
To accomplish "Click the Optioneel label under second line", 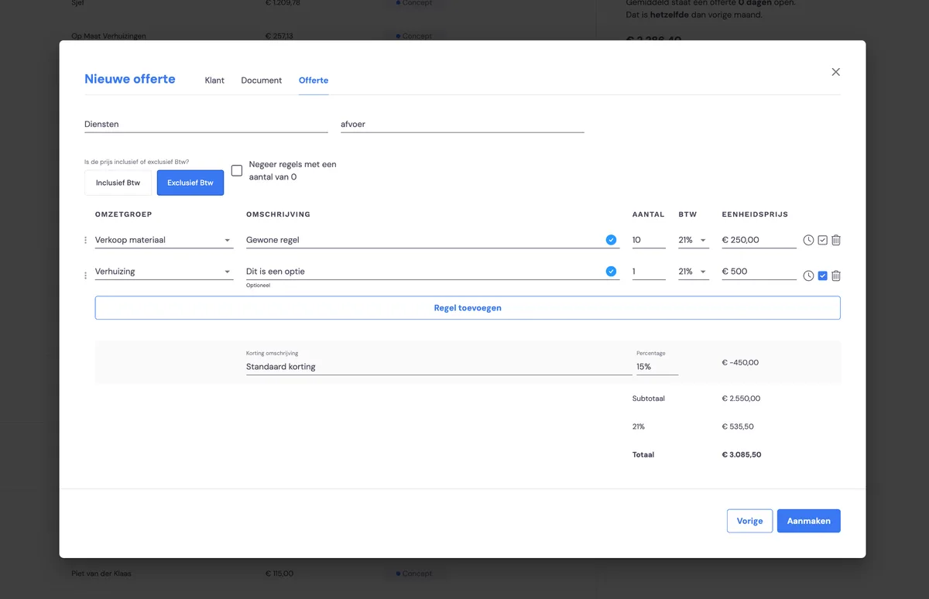I will point(258,286).
